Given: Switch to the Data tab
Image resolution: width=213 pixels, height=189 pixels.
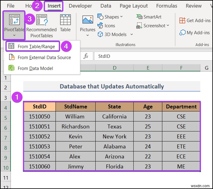Looking at the screenshot, I should 106,6.
